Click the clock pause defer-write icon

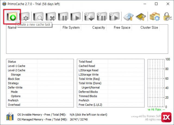[102, 17]
